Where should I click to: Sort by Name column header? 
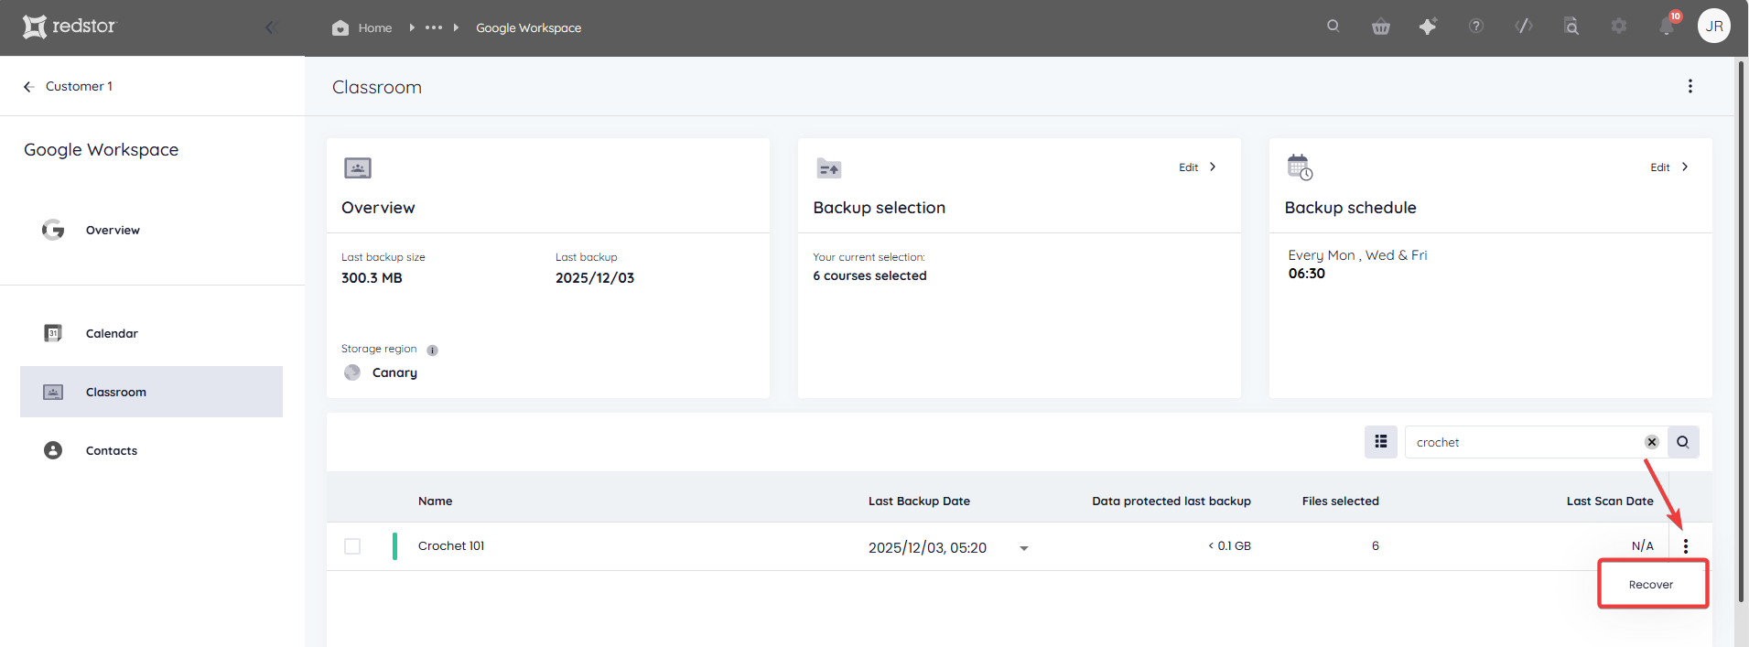pyautogui.click(x=435, y=501)
